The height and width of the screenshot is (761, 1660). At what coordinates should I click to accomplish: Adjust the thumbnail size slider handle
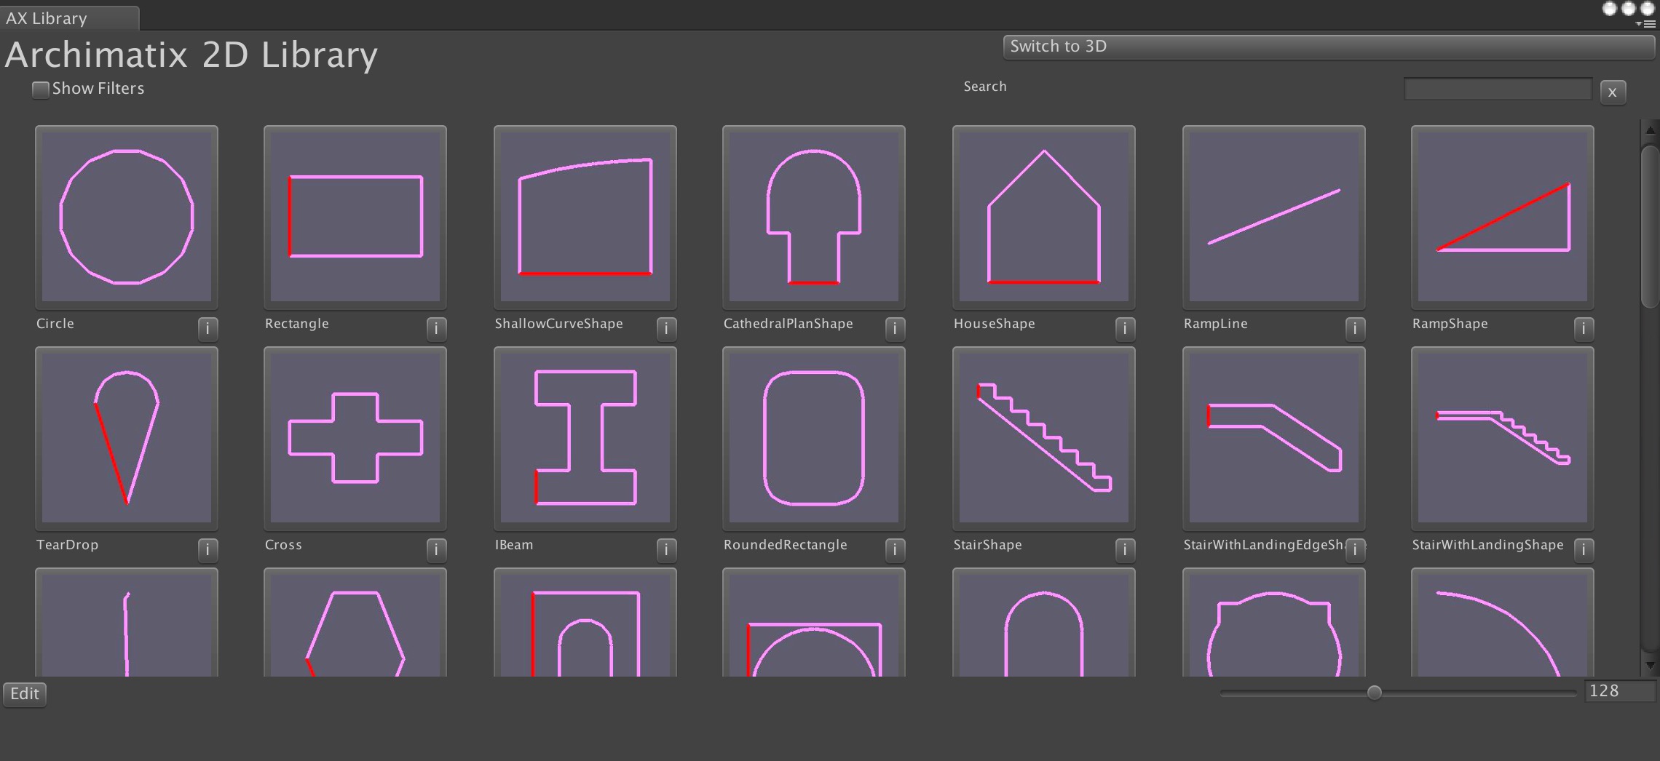pos(1375,693)
